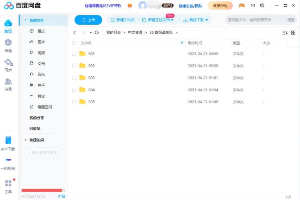Check the box for folder S05

click(x=74, y=102)
